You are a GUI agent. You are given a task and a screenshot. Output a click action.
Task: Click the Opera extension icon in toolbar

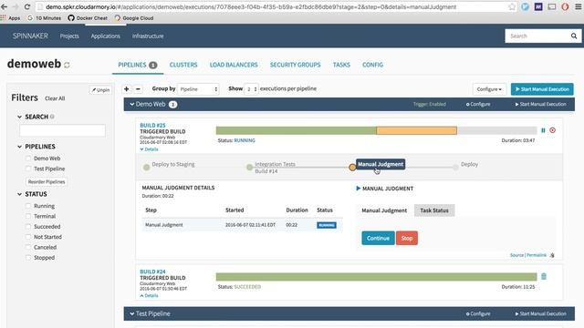point(565,6)
